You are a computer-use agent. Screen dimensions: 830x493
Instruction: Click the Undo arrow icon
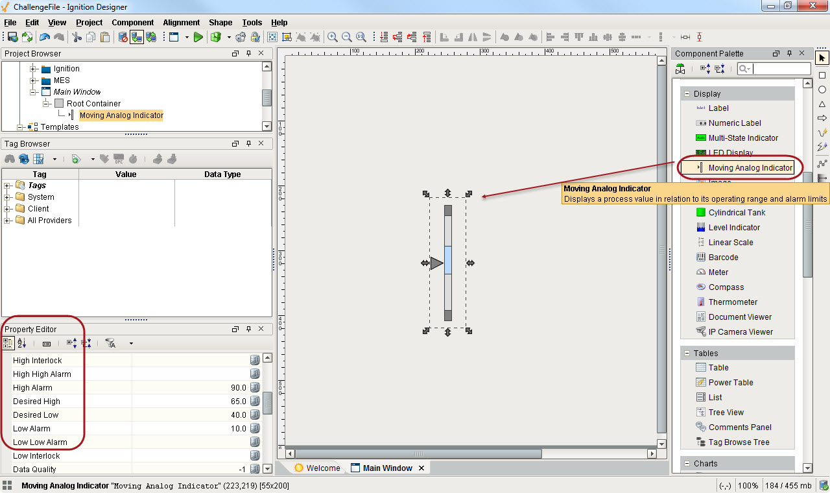point(45,37)
